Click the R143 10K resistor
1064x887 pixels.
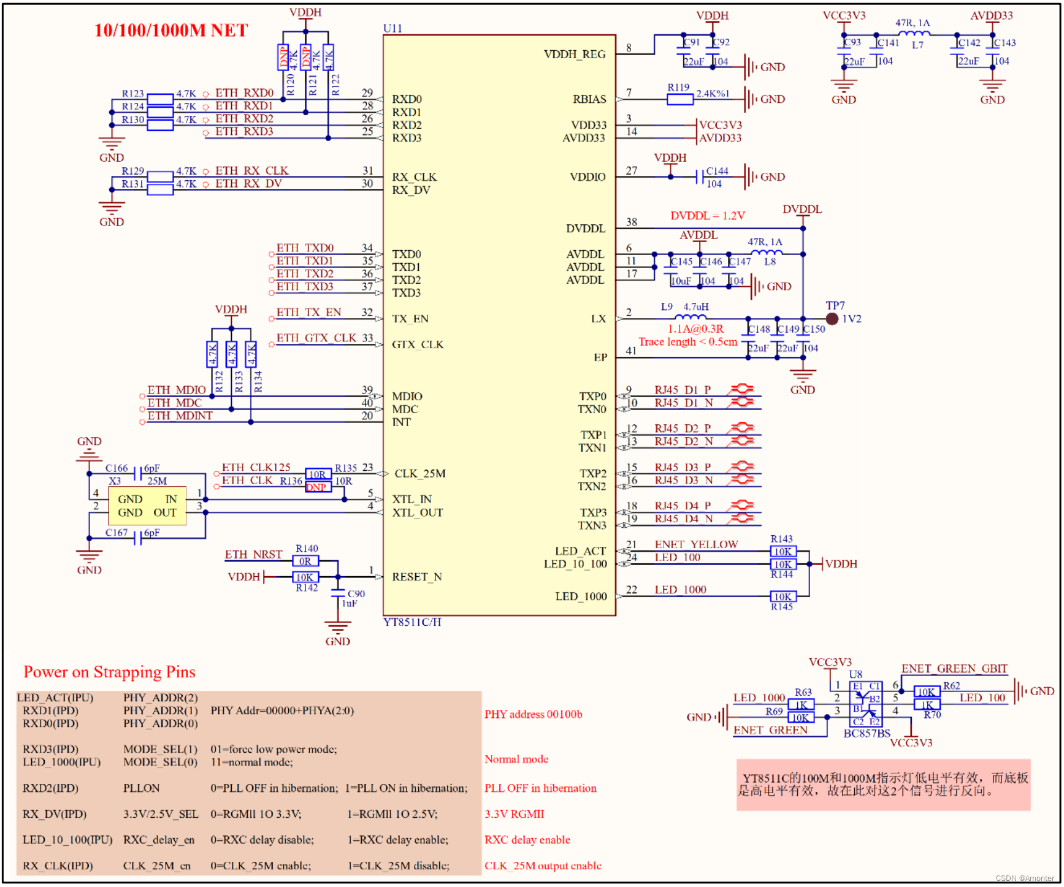coord(783,551)
